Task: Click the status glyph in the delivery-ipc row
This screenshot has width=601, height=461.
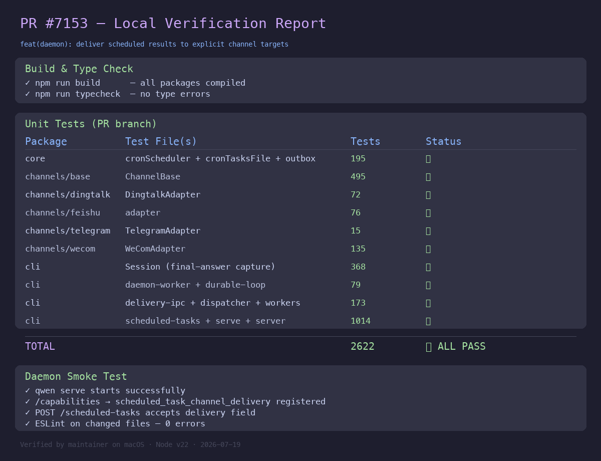Action: click(x=428, y=303)
